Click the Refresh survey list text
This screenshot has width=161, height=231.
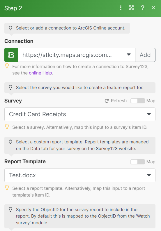[119, 101]
